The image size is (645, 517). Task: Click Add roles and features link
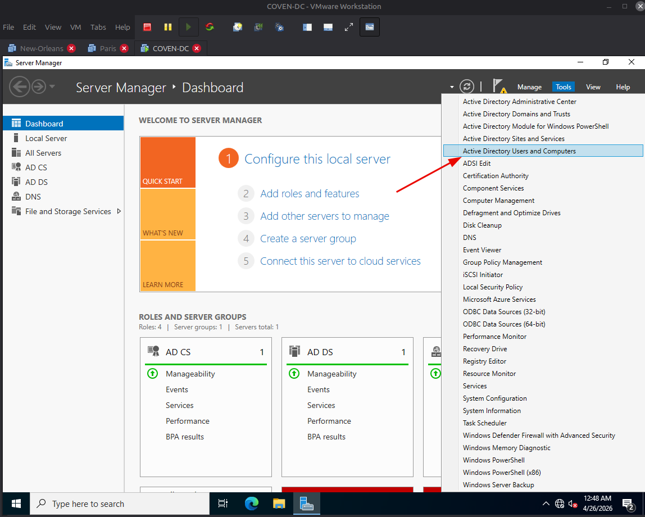[310, 193]
